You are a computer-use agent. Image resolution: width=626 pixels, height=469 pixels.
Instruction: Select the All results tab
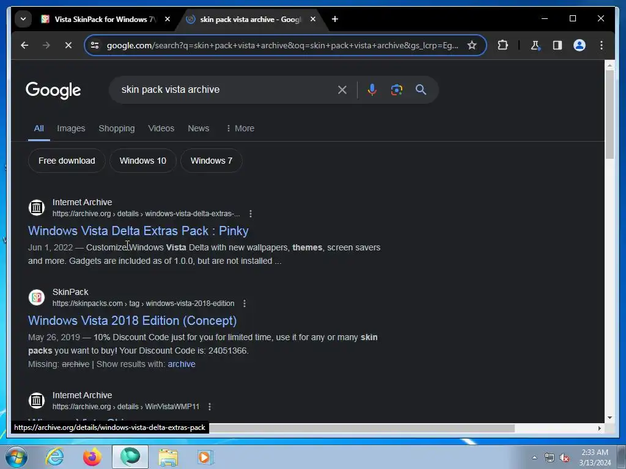pyautogui.click(x=39, y=128)
